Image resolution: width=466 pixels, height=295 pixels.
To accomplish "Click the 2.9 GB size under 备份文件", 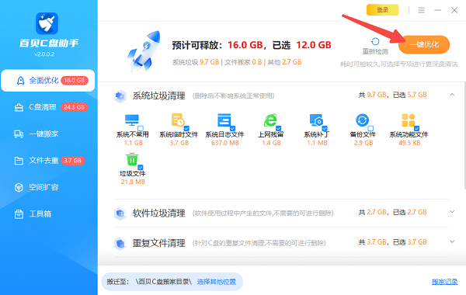I will point(363,143).
